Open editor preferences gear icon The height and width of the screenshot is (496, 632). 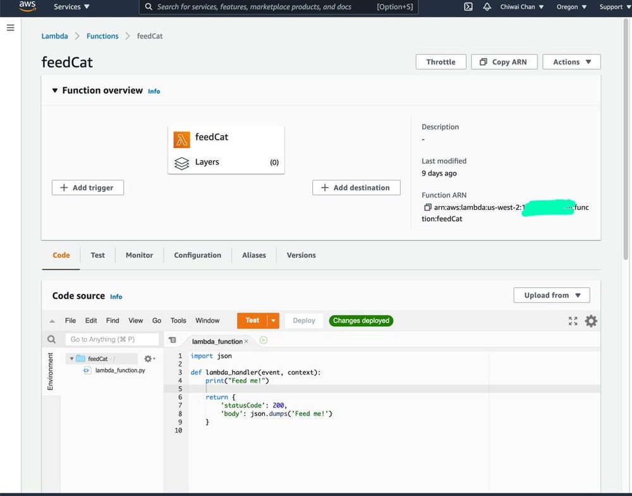[591, 321]
